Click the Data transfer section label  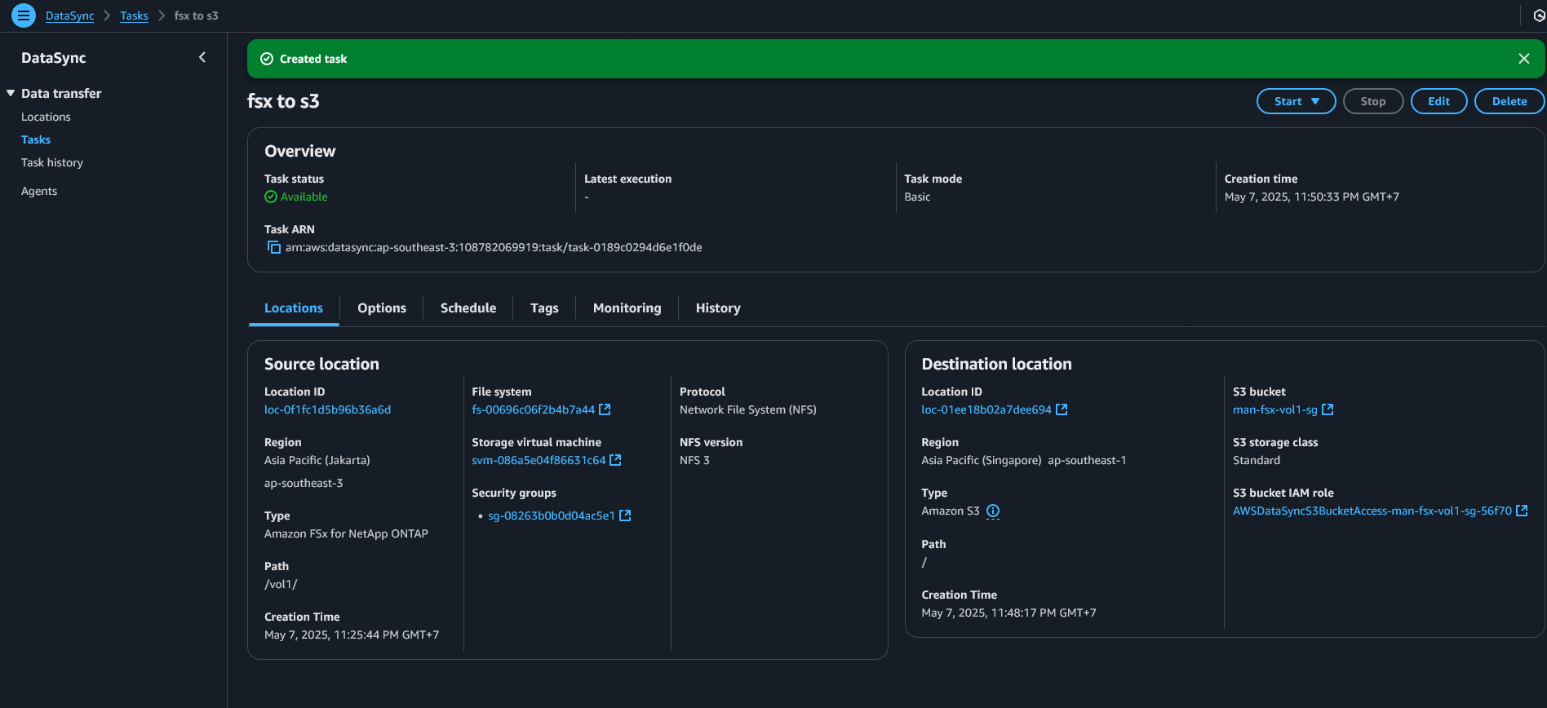pos(61,93)
